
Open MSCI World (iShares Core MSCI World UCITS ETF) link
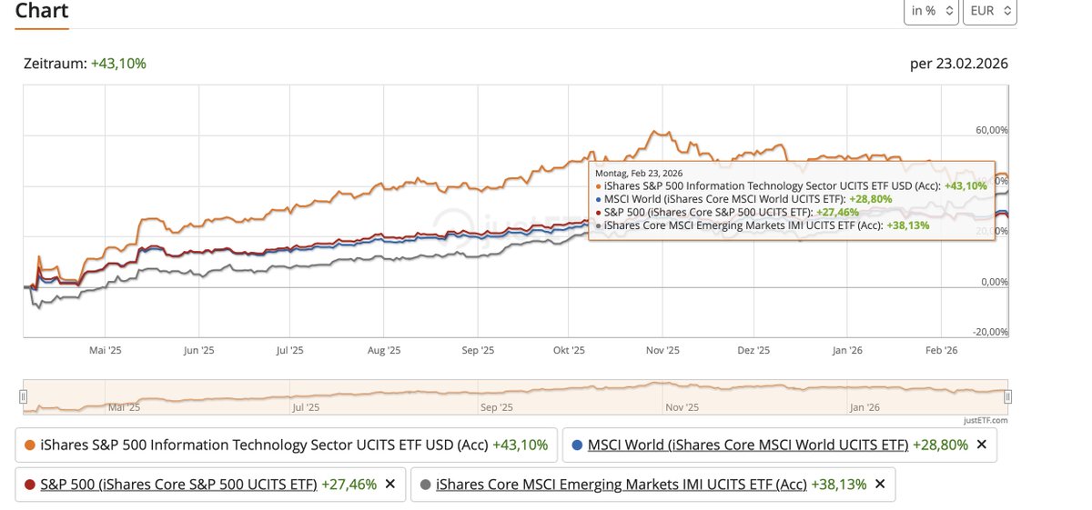[748, 445]
